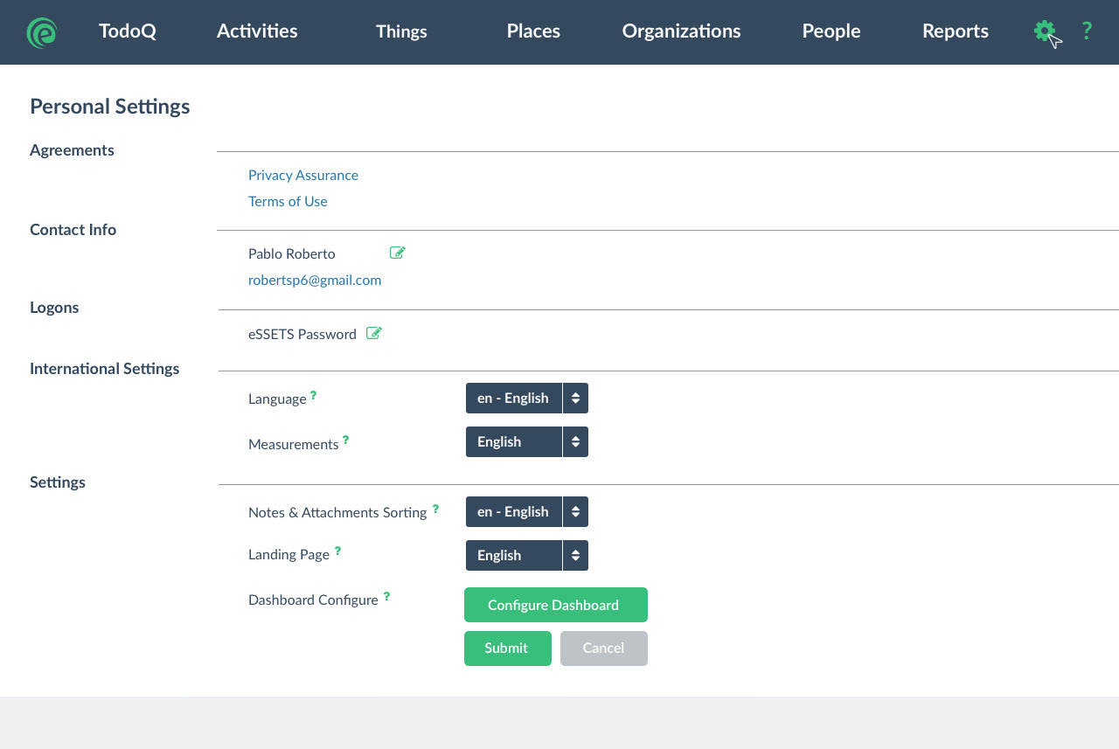Open the Reports menu

pos(955,31)
